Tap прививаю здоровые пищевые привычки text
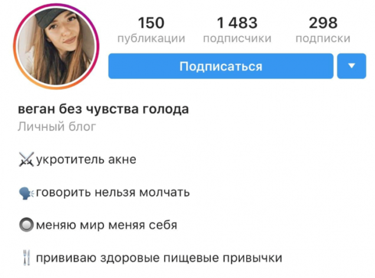Viewport: 375px width, 278px height. [159, 258]
